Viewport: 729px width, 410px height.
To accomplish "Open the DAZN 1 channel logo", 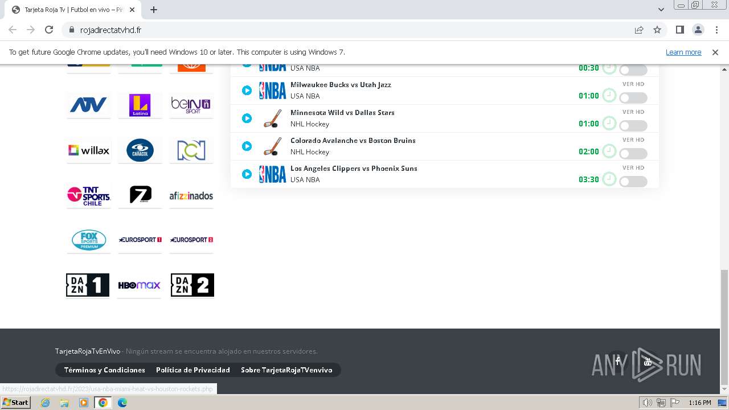I will coord(88,285).
